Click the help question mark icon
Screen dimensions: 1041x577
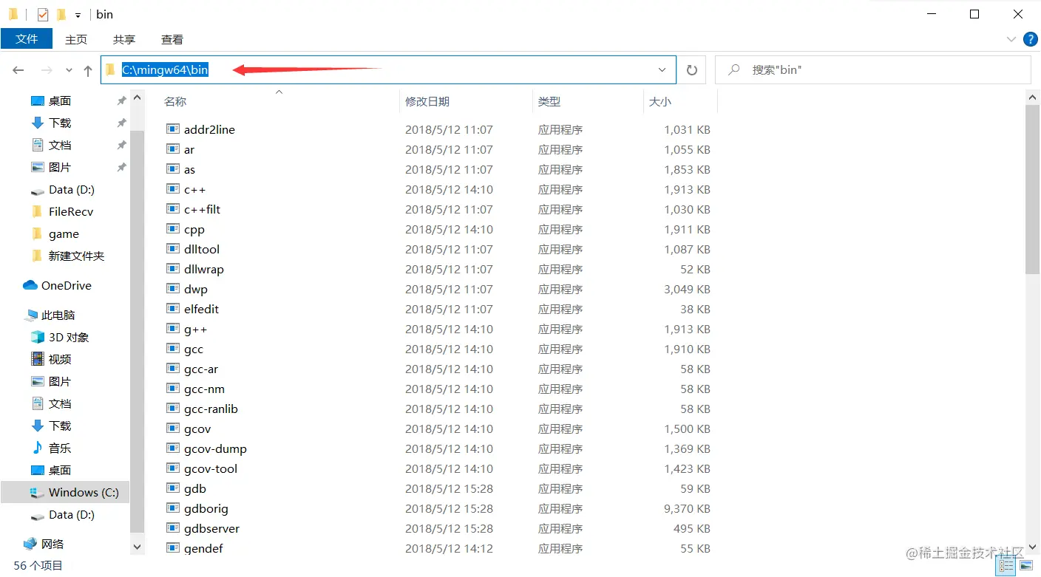(1030, 39)
